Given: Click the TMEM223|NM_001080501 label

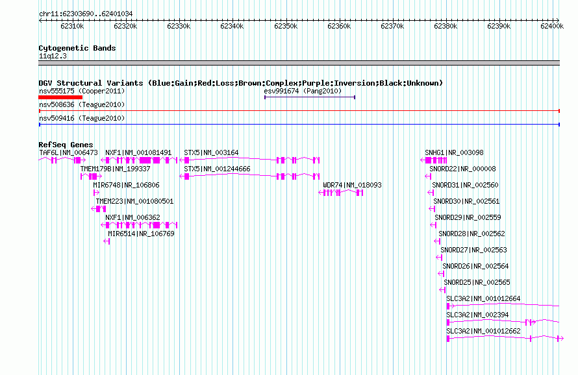Looking at the screenshot, I should 134,201.
